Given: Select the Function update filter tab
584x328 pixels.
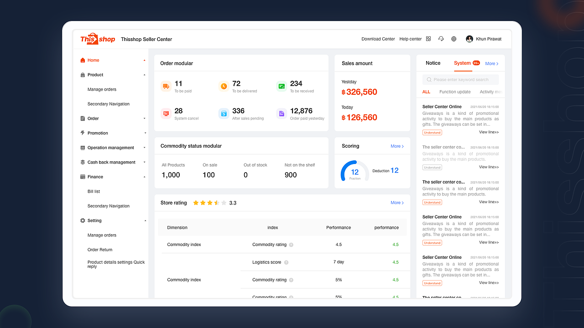Looking at the screenshot, I should [x=455, y=92].
